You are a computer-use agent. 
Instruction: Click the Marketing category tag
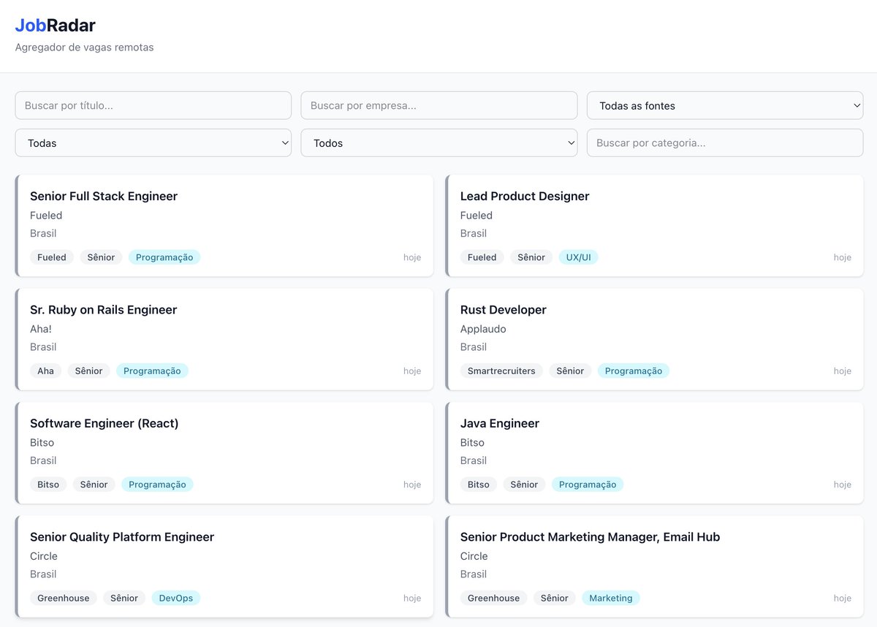pyautogui.click(x=610, y=598)
